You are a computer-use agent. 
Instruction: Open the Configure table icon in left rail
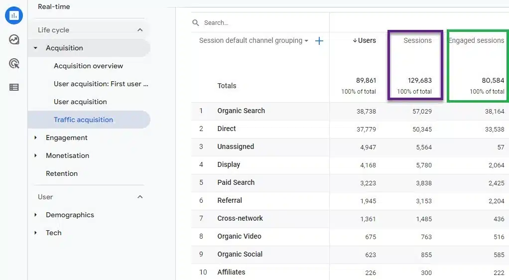click(14, 87)
